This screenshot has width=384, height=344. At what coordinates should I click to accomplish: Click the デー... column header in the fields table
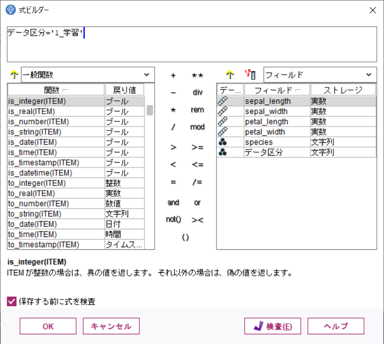tap(230, 90)
